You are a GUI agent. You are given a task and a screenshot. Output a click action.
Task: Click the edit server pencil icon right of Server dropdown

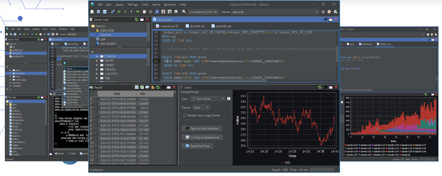329,12
